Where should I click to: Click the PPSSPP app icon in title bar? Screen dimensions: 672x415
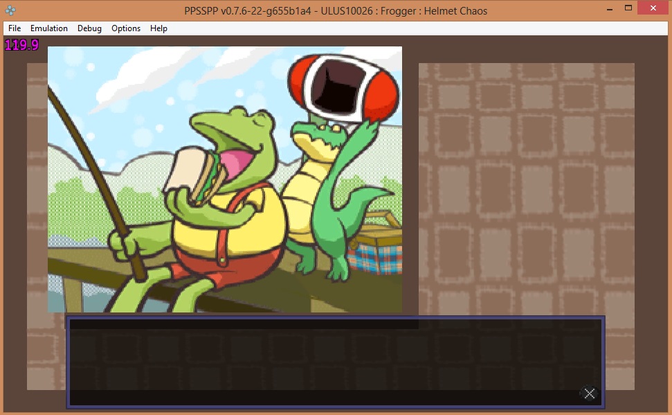click(x=9, y=10)
